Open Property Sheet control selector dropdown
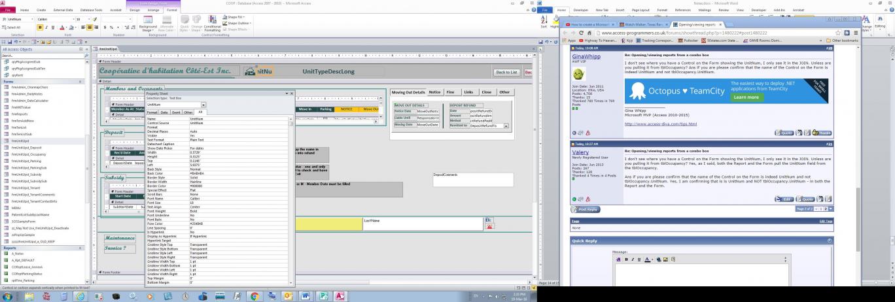The height and width of the screenshot is (302, 895). (x=203, y=105)
